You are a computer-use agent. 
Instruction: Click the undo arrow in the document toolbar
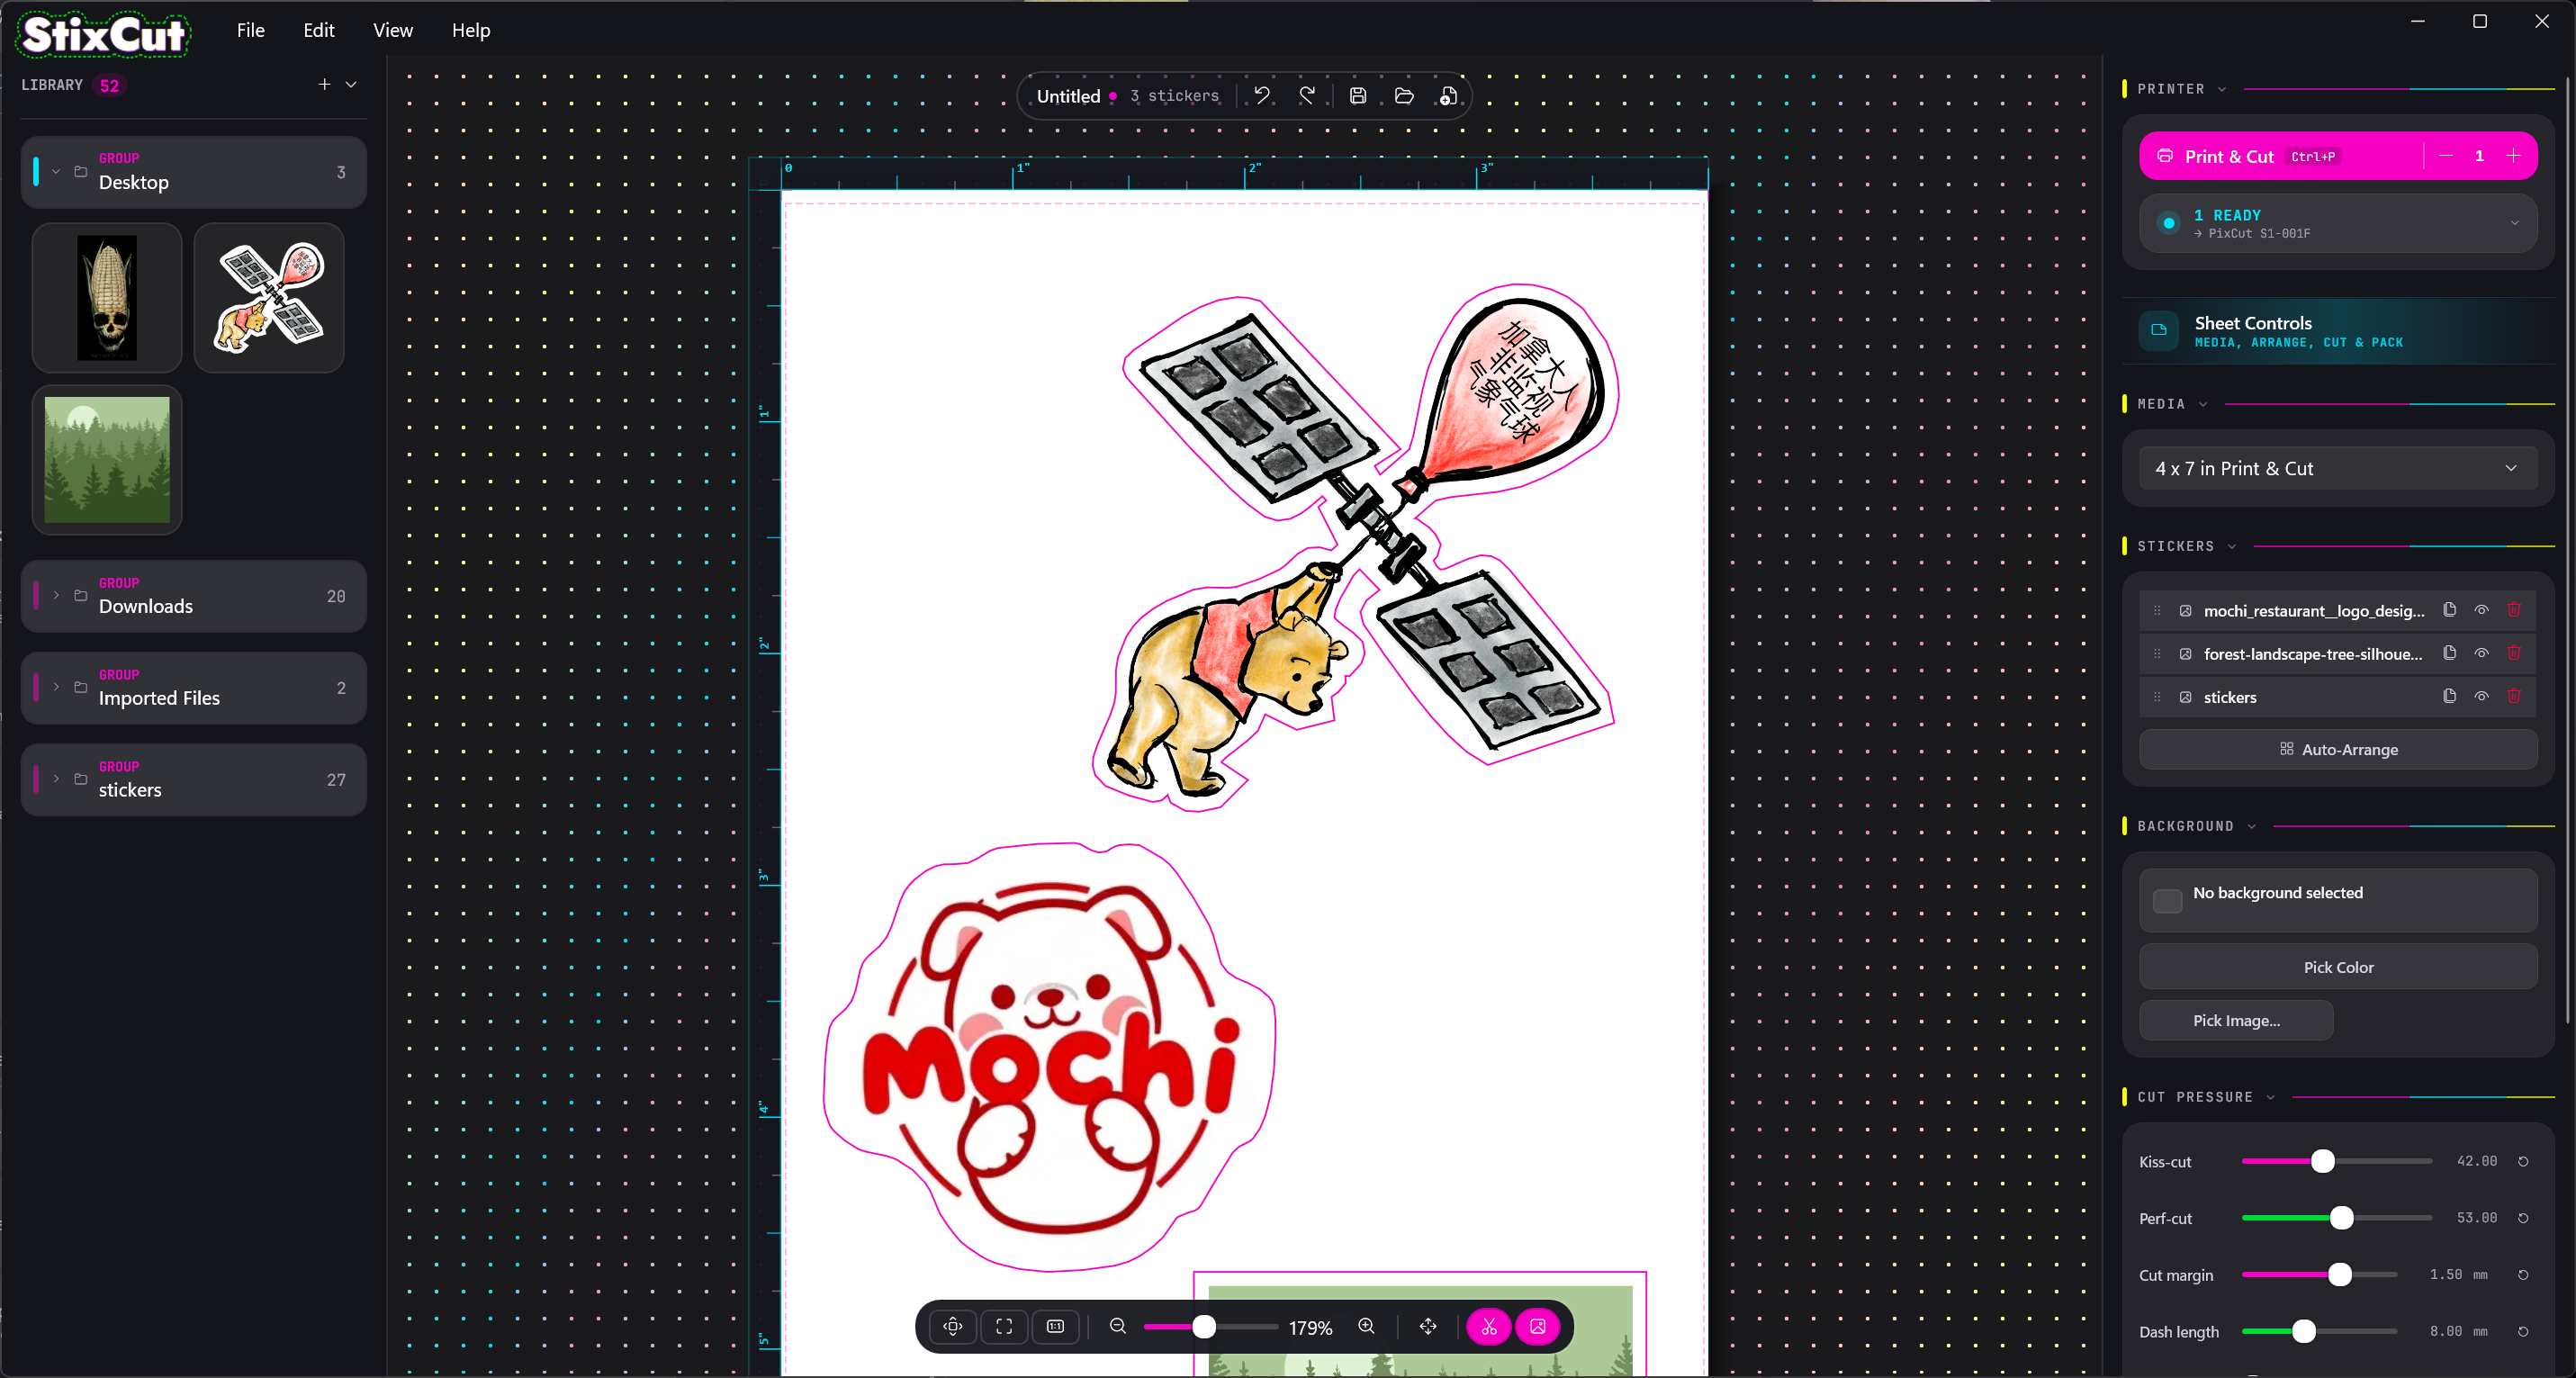coord(1262,95)
